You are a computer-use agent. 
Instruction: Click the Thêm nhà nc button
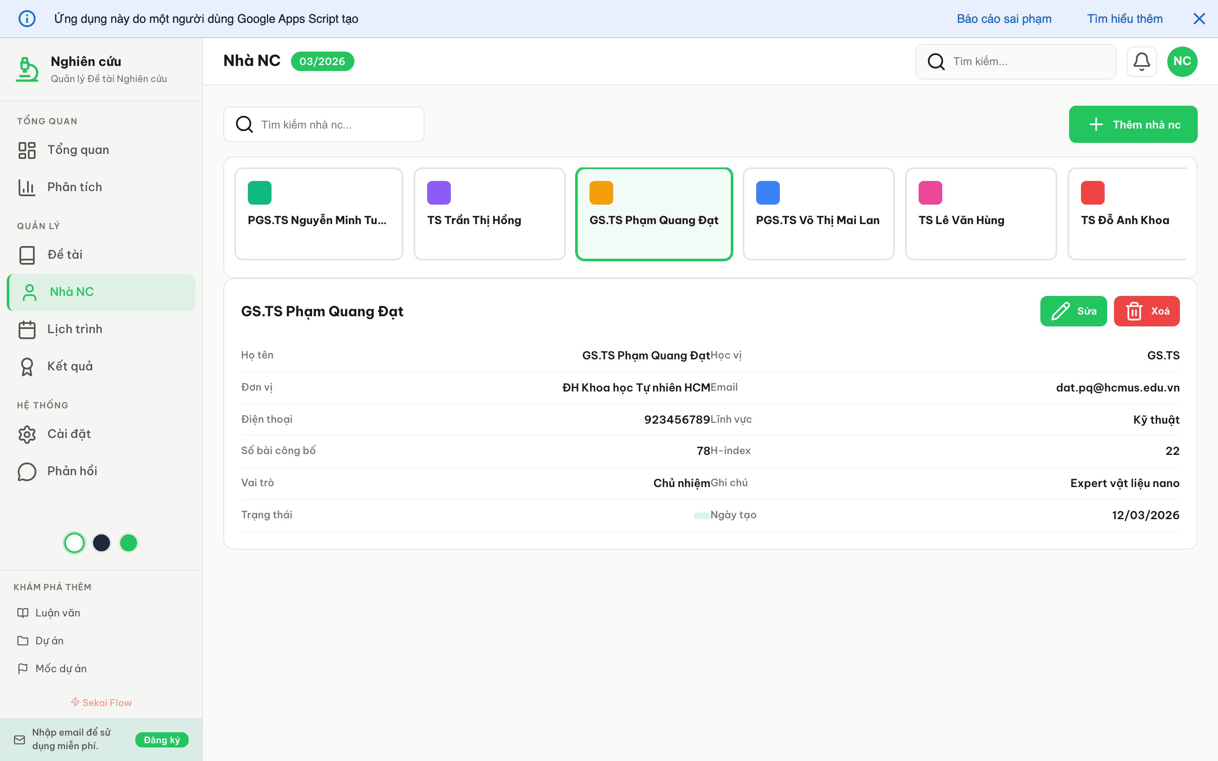tap(1133, 124)
